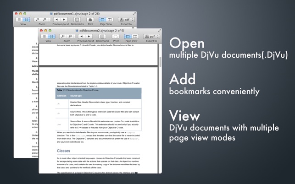This screenshot has height=184, width=295.
Task: Go to next page in pdfdocument2 window
Action: (x=89, y=36)
